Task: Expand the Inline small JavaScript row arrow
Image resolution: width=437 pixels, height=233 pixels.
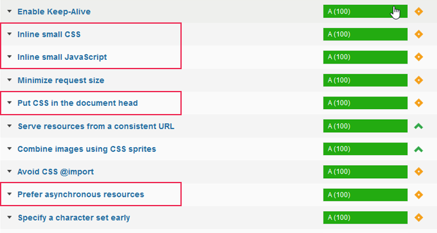Action: click(x=9, y=57)
